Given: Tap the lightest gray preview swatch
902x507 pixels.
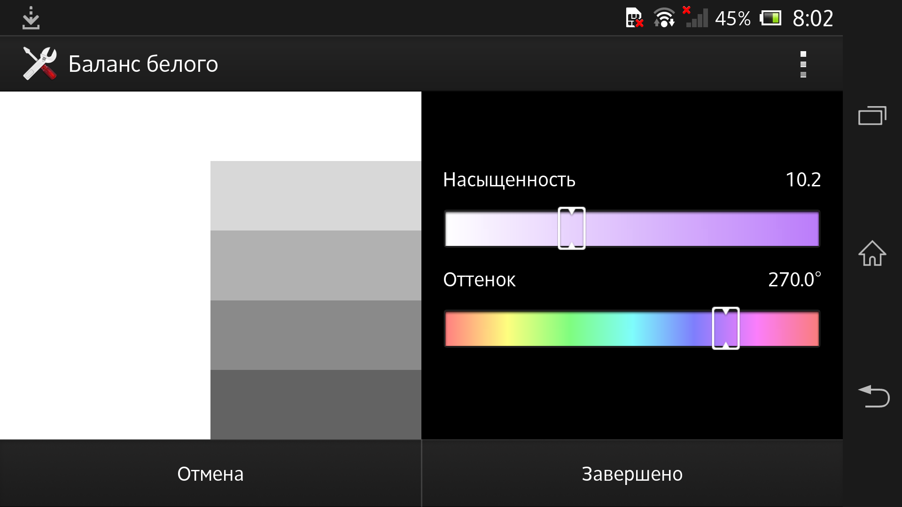Looking at the screenshot, I should [x=316, y=196].
